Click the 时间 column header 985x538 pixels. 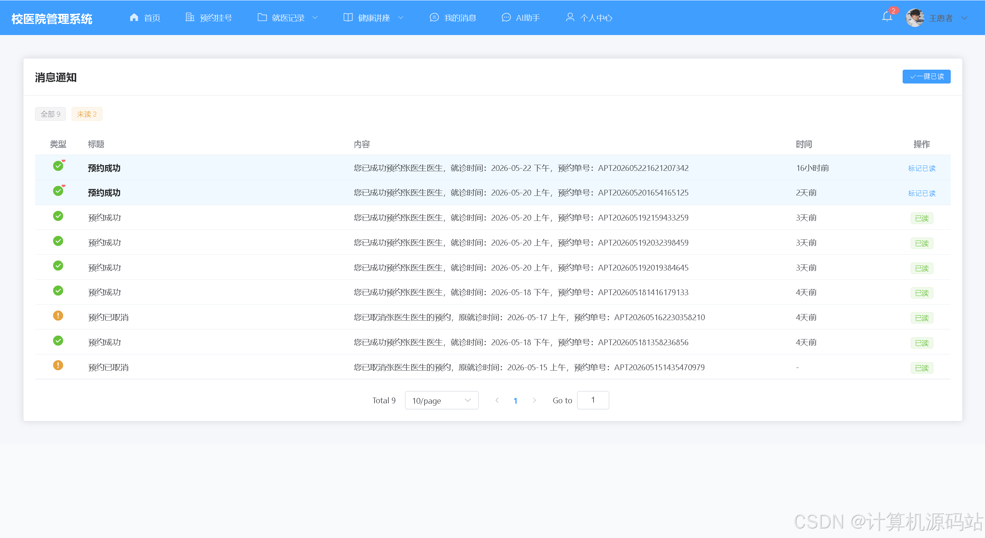(804, 144)
